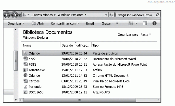The height and width of the screenshot is (106, 175).
Task: Open the Organizar menu
Action: 16,24
